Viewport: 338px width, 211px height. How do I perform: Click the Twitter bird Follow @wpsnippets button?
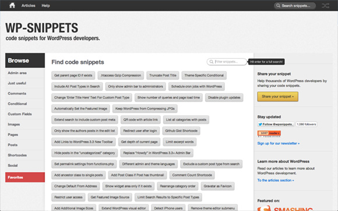pos(276,124)
